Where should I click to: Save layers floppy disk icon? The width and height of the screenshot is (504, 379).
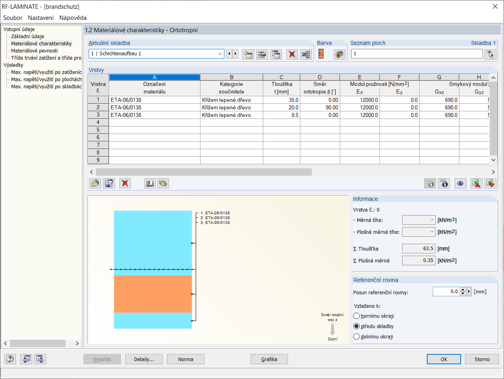coord(109,183)
